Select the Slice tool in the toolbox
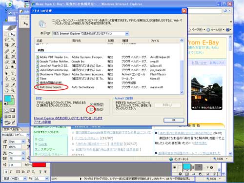 pyautogui.click(x=13, y=45)
